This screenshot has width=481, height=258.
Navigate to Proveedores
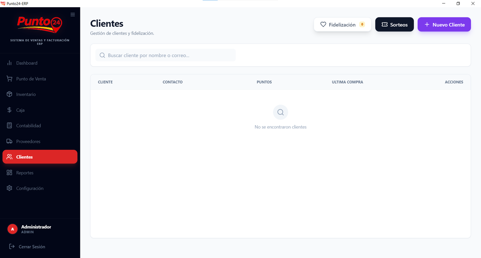tap(40, 141)
